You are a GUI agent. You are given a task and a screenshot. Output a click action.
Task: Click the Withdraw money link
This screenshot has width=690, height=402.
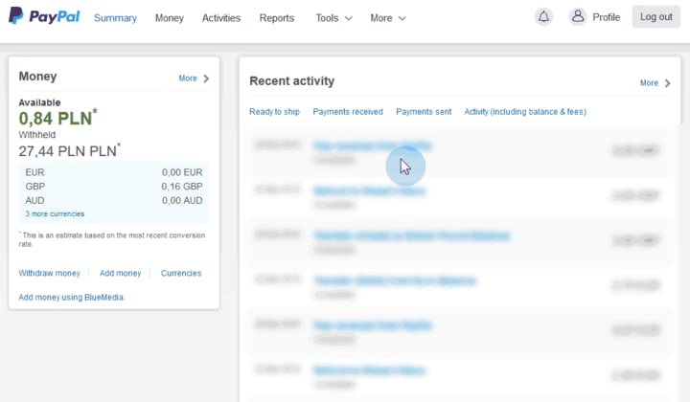click(x=49, y=274)
